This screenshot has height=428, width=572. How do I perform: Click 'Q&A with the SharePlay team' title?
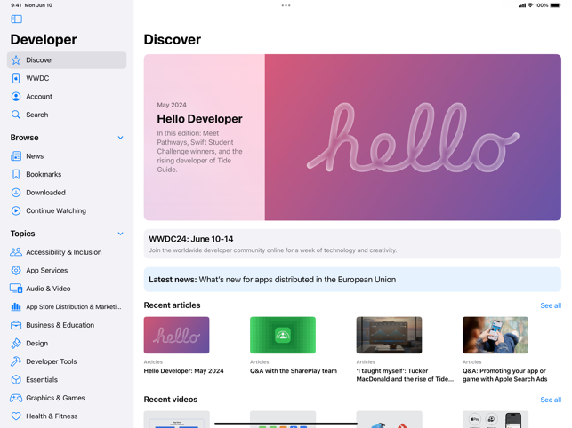pos(294,371)
